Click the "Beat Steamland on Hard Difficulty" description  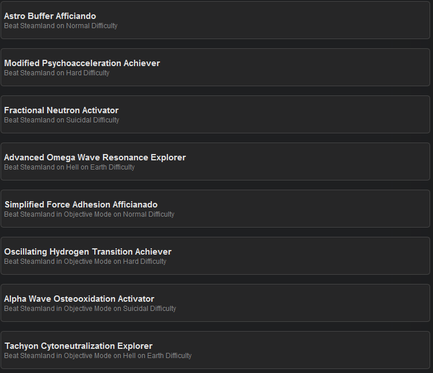pos(56,73)
